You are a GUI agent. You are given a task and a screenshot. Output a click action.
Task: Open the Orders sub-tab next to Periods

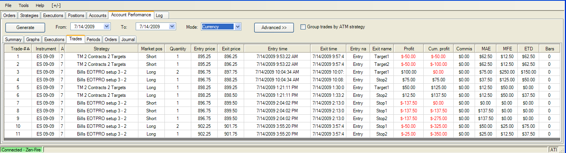pos(111,40)
